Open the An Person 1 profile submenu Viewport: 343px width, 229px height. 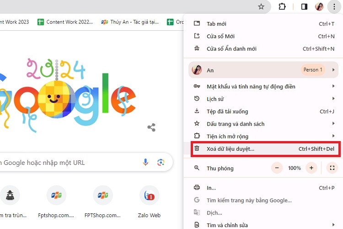coord(263,70)
